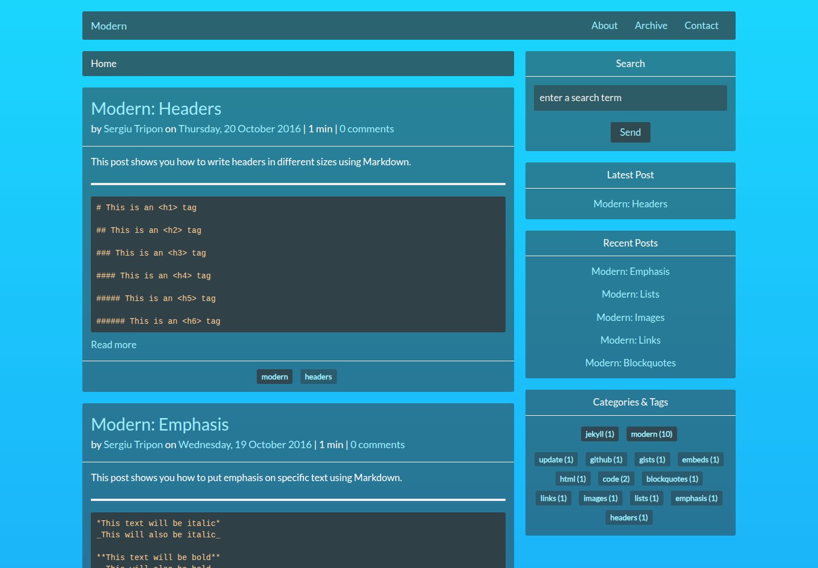Image resolution: width=818 pixels, height=568 pixels.
Task: Open the Modern site title link
Action: (108, 26)
